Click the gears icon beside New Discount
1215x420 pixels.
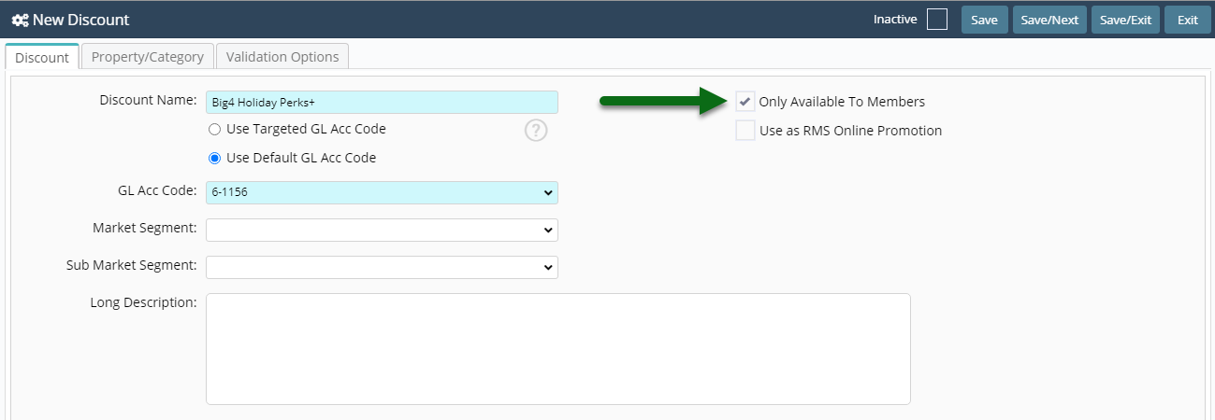coord(20,20)
